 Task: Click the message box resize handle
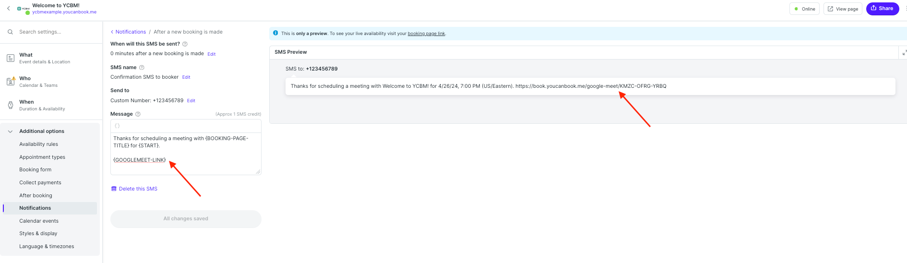coord(258,172)
